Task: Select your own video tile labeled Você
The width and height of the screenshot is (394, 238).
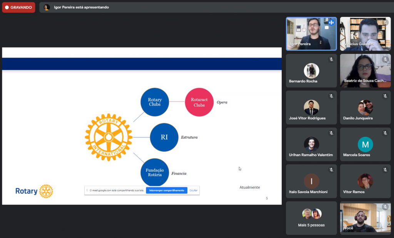Action: pos(365,218)
